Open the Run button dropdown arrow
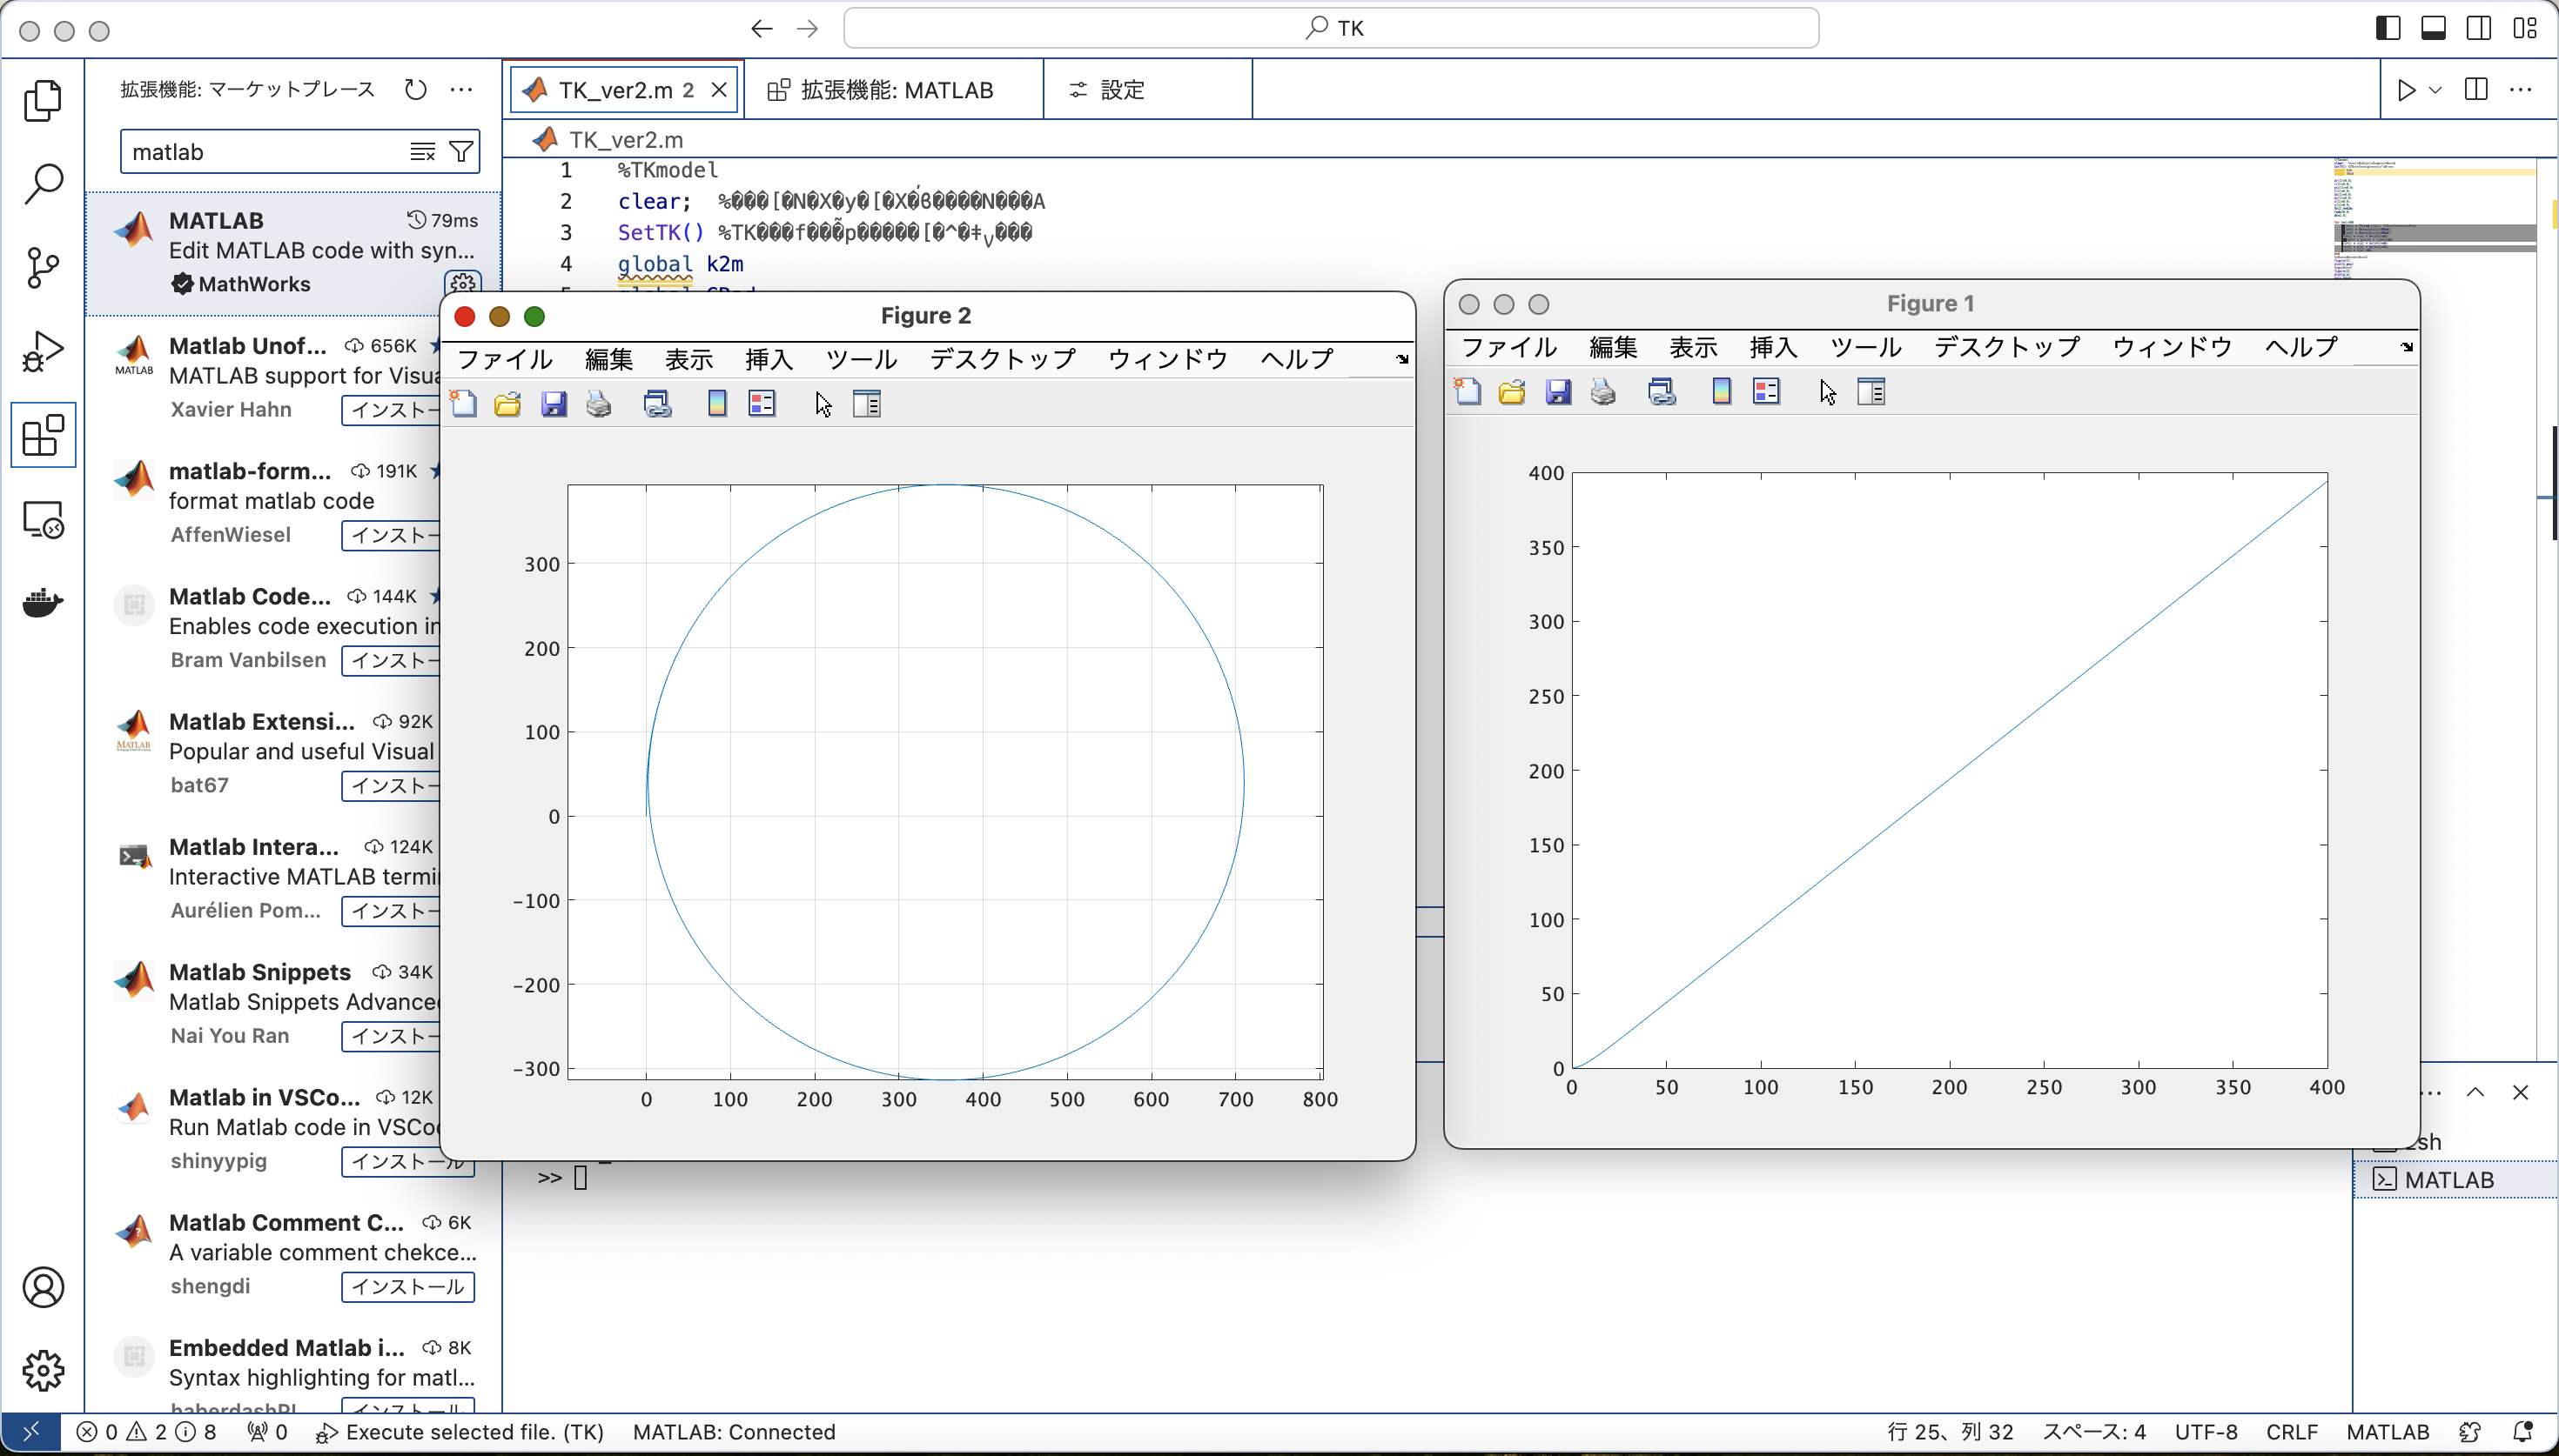Image resolution: width=2559 pixels, height=1456 pixels. [2436, 90]
